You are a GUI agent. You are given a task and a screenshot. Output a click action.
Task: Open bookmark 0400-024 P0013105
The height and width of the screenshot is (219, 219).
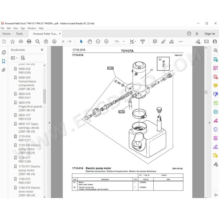point(25,71)
